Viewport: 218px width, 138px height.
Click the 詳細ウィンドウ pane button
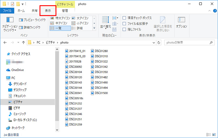tap(30, 27)
